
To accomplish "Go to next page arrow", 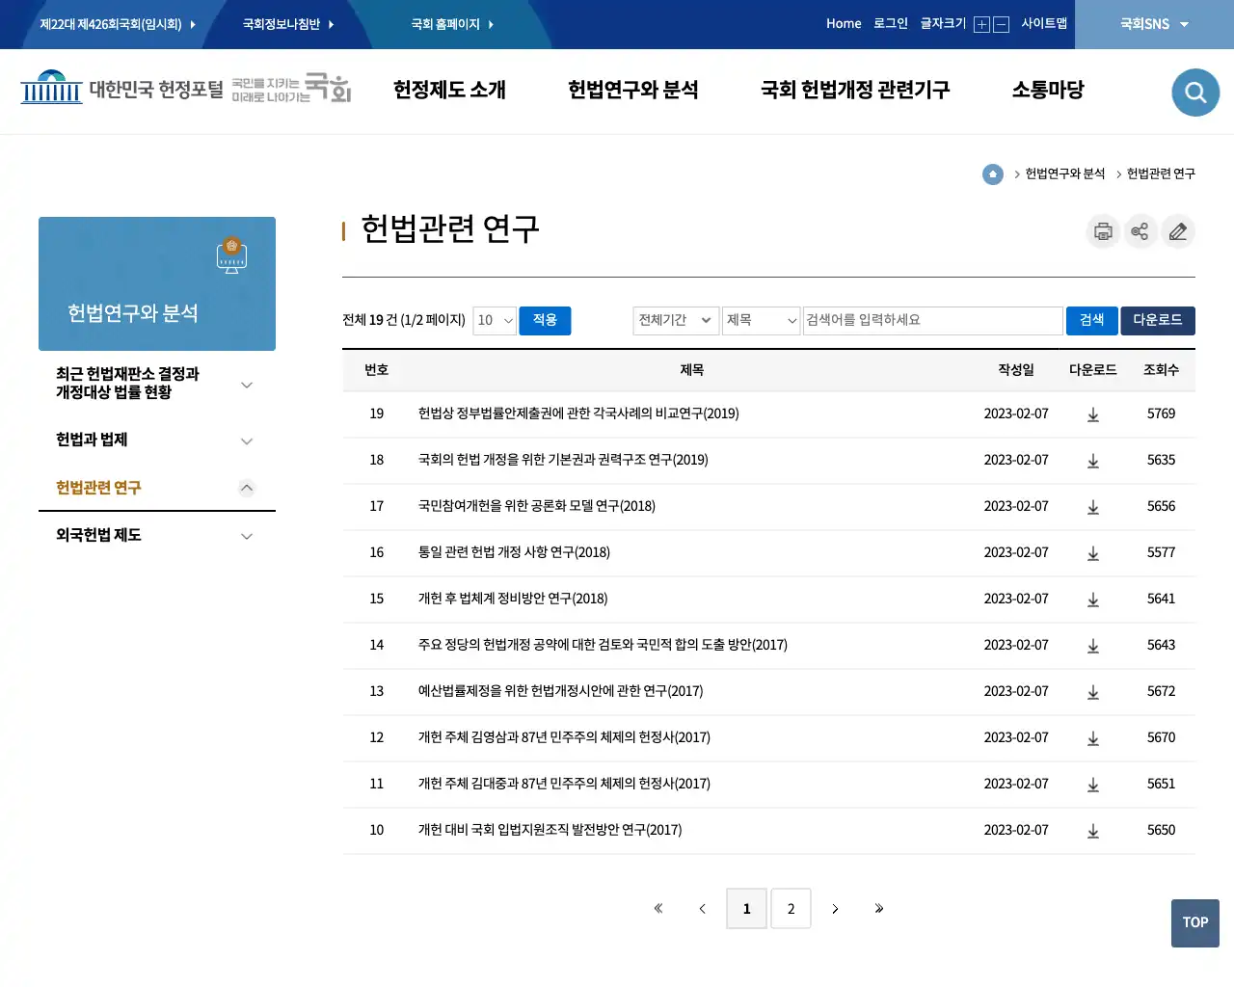I will tap(835, 908).
